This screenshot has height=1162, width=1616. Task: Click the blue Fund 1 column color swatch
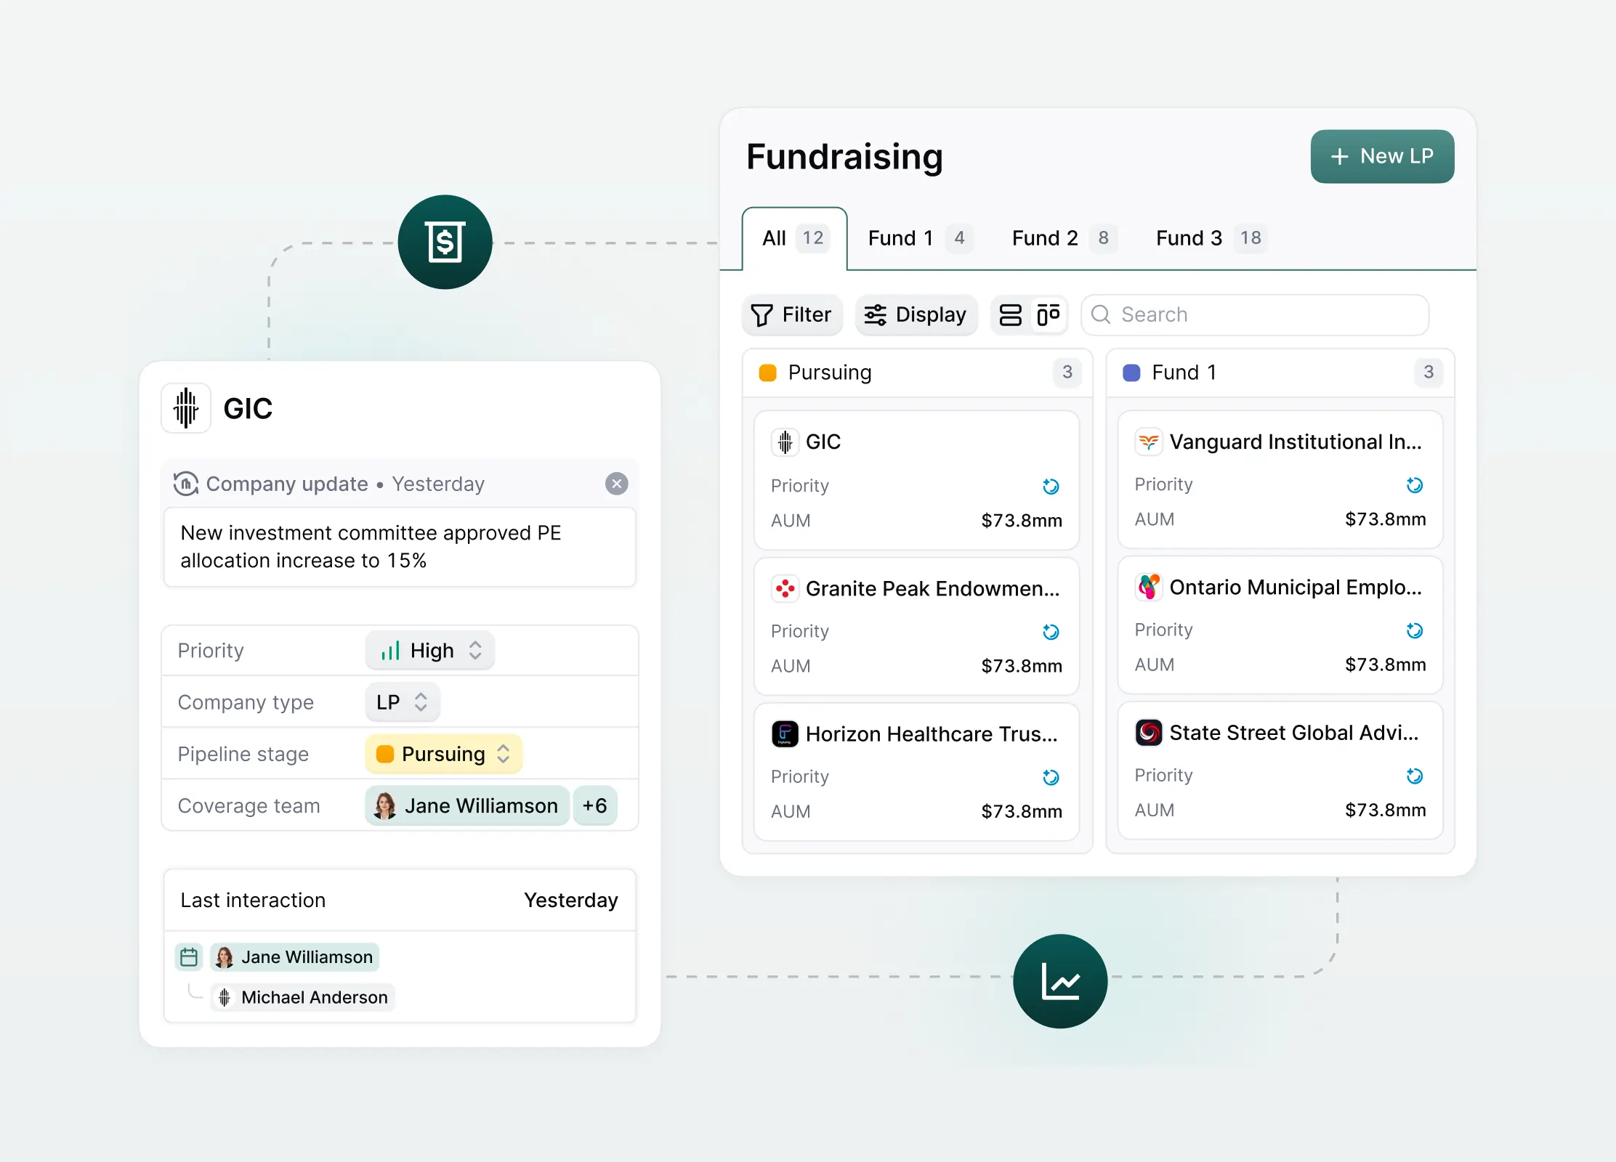[1131, 373]
